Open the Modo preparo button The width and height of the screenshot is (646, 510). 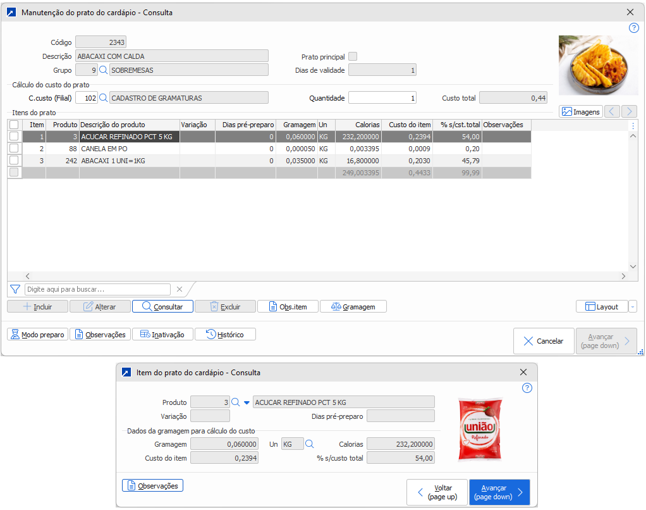coord(37,335)
